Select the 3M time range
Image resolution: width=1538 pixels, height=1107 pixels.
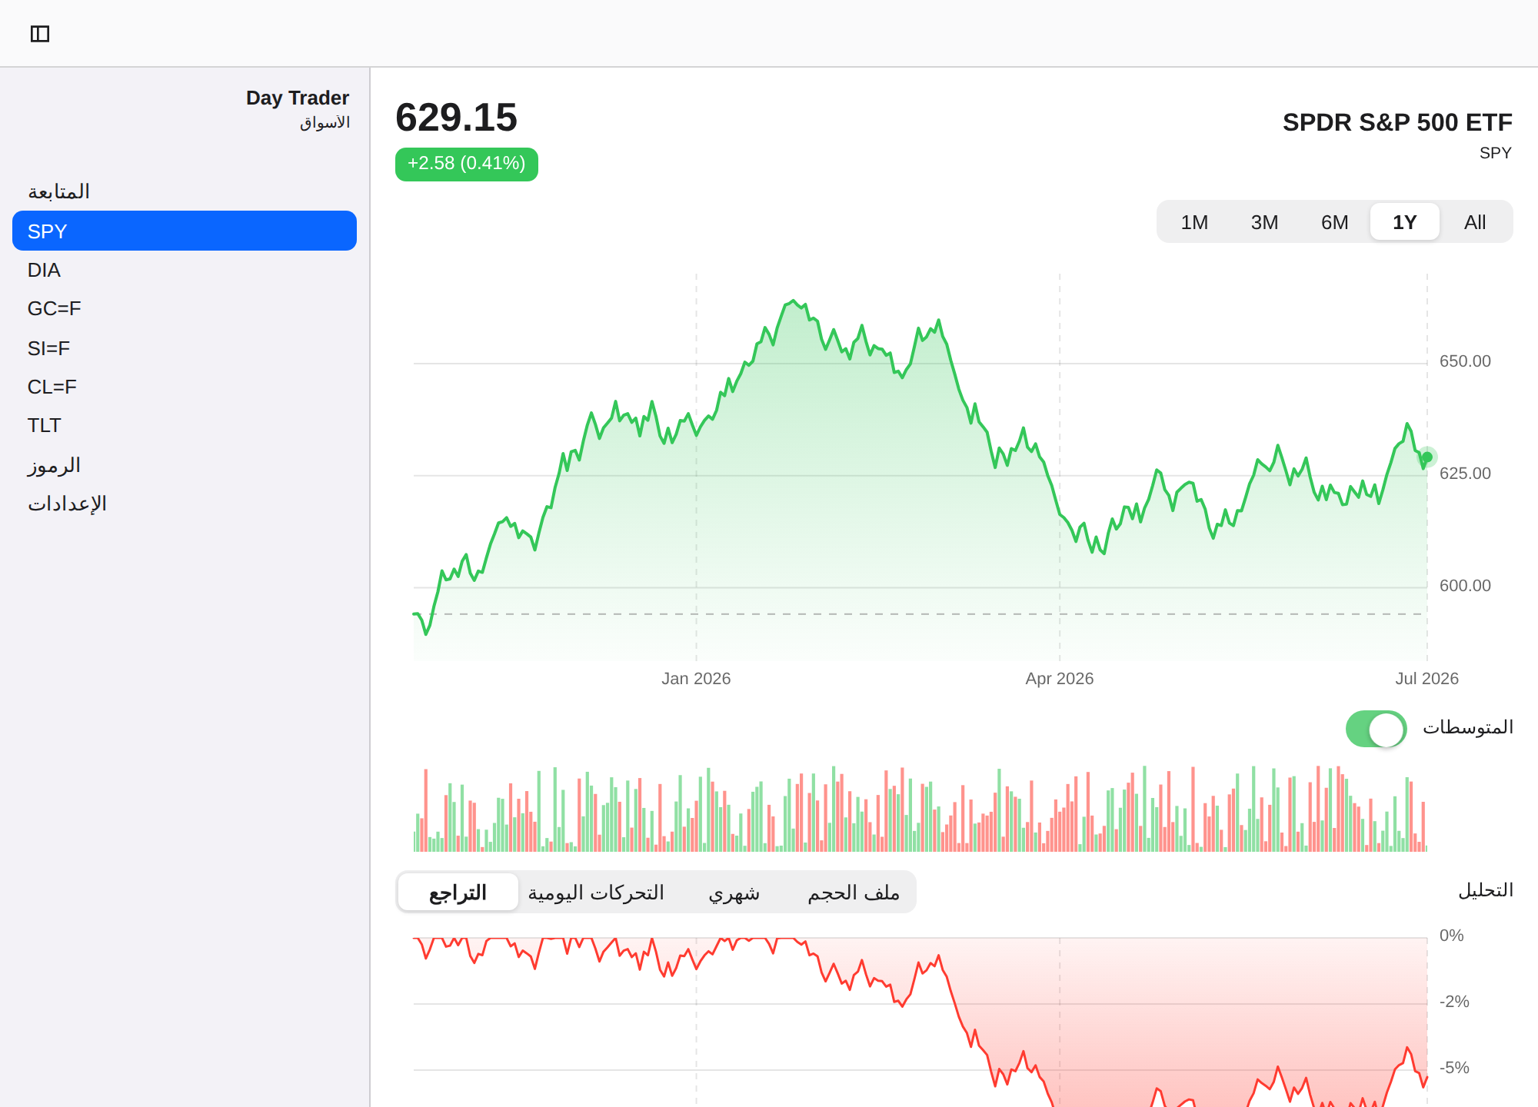tap(1264, 222)
